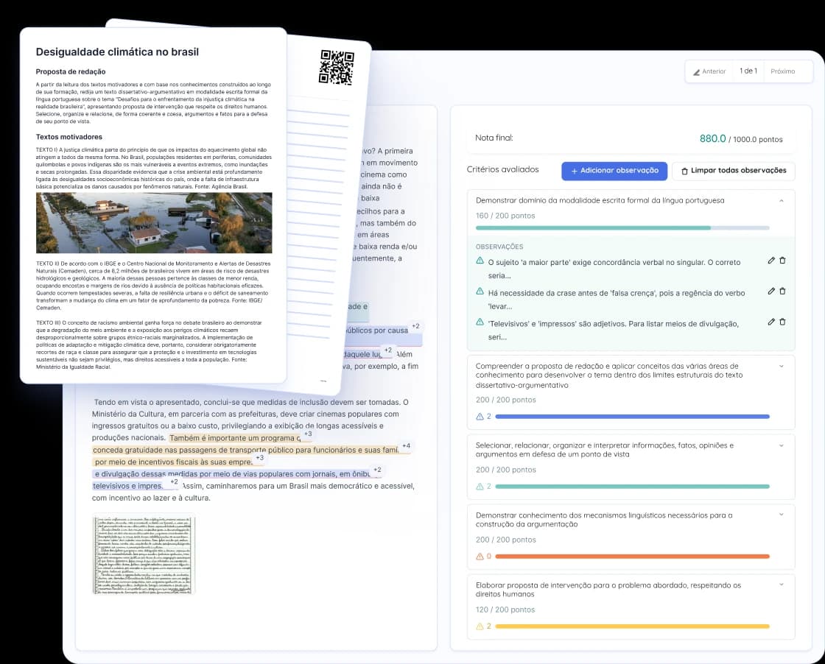Click the teal progress bar under 'Selecionar, relacionar'
This screenshot has width=825, height=664.
(633, 487)
